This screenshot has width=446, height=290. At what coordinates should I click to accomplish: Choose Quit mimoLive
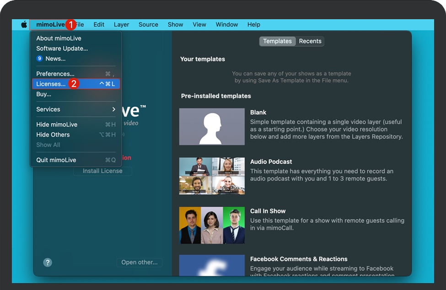click(76, 160)
